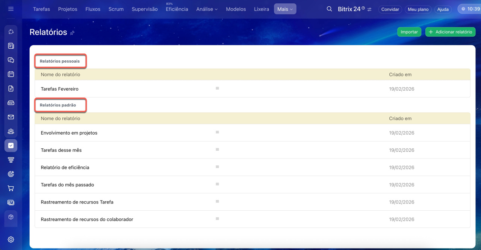Click sliders icon next to Bitrix 24
The image size is (481, 250).
point(369,9)
